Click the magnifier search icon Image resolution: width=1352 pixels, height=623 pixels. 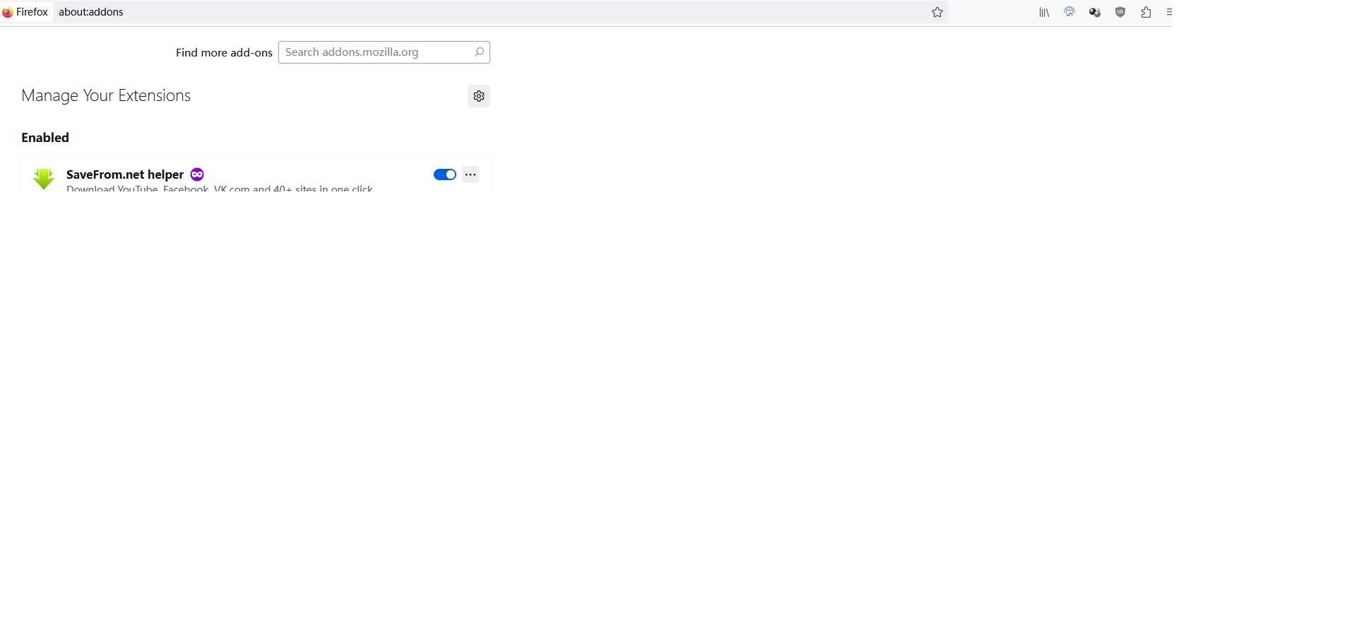click(x=479, y=52)
